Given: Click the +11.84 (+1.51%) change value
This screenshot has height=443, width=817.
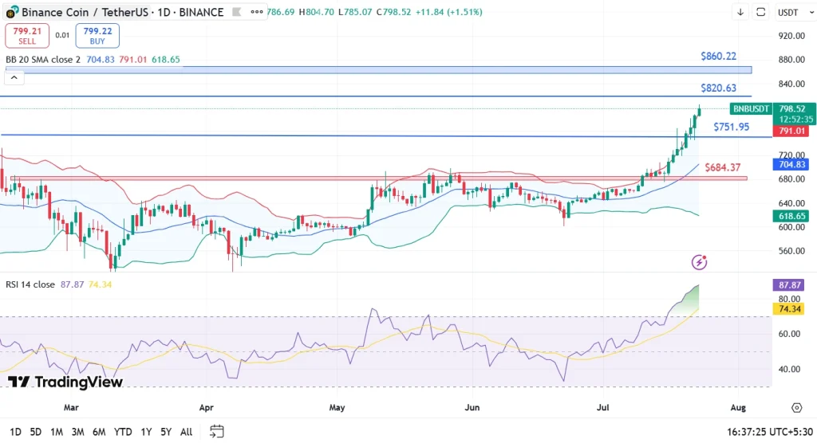Looking at the screenshot, I should 448,12.
